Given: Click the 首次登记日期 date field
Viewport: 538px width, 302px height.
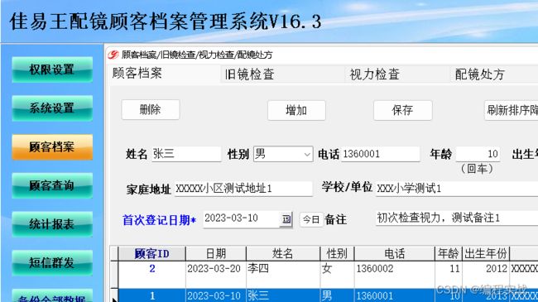Looking at the screenshot, I should click(x=242, y=219).
